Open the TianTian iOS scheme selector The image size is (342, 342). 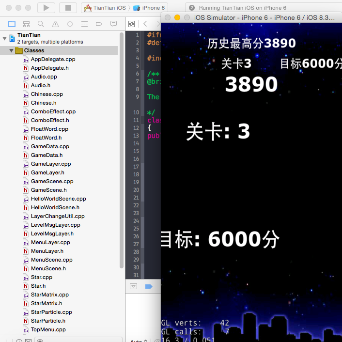(105, 8)
